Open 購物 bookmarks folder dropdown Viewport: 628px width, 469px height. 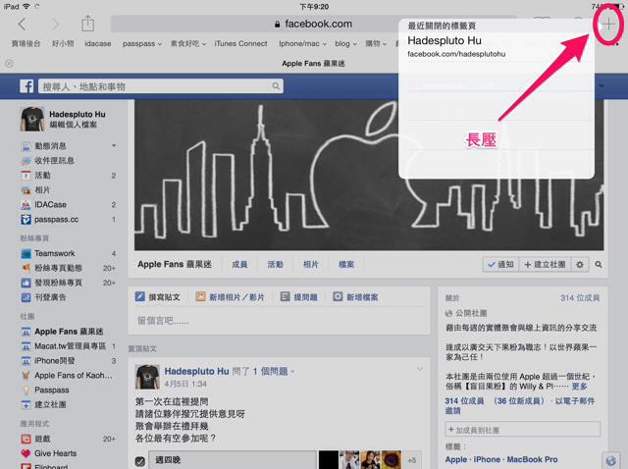[376, 43]
